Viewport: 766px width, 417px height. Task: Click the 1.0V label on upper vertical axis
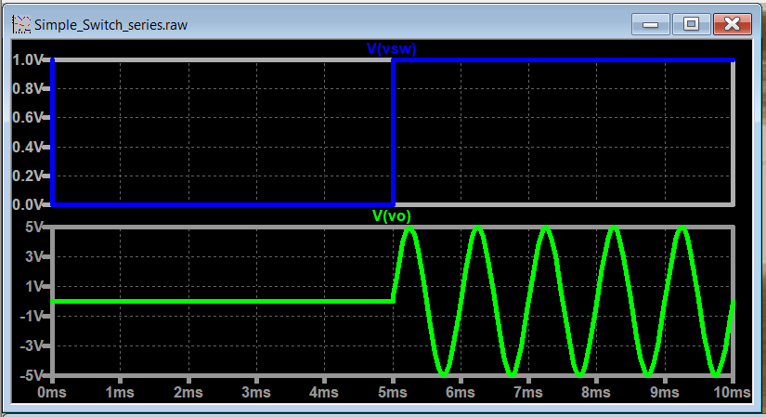click(27, 60)
